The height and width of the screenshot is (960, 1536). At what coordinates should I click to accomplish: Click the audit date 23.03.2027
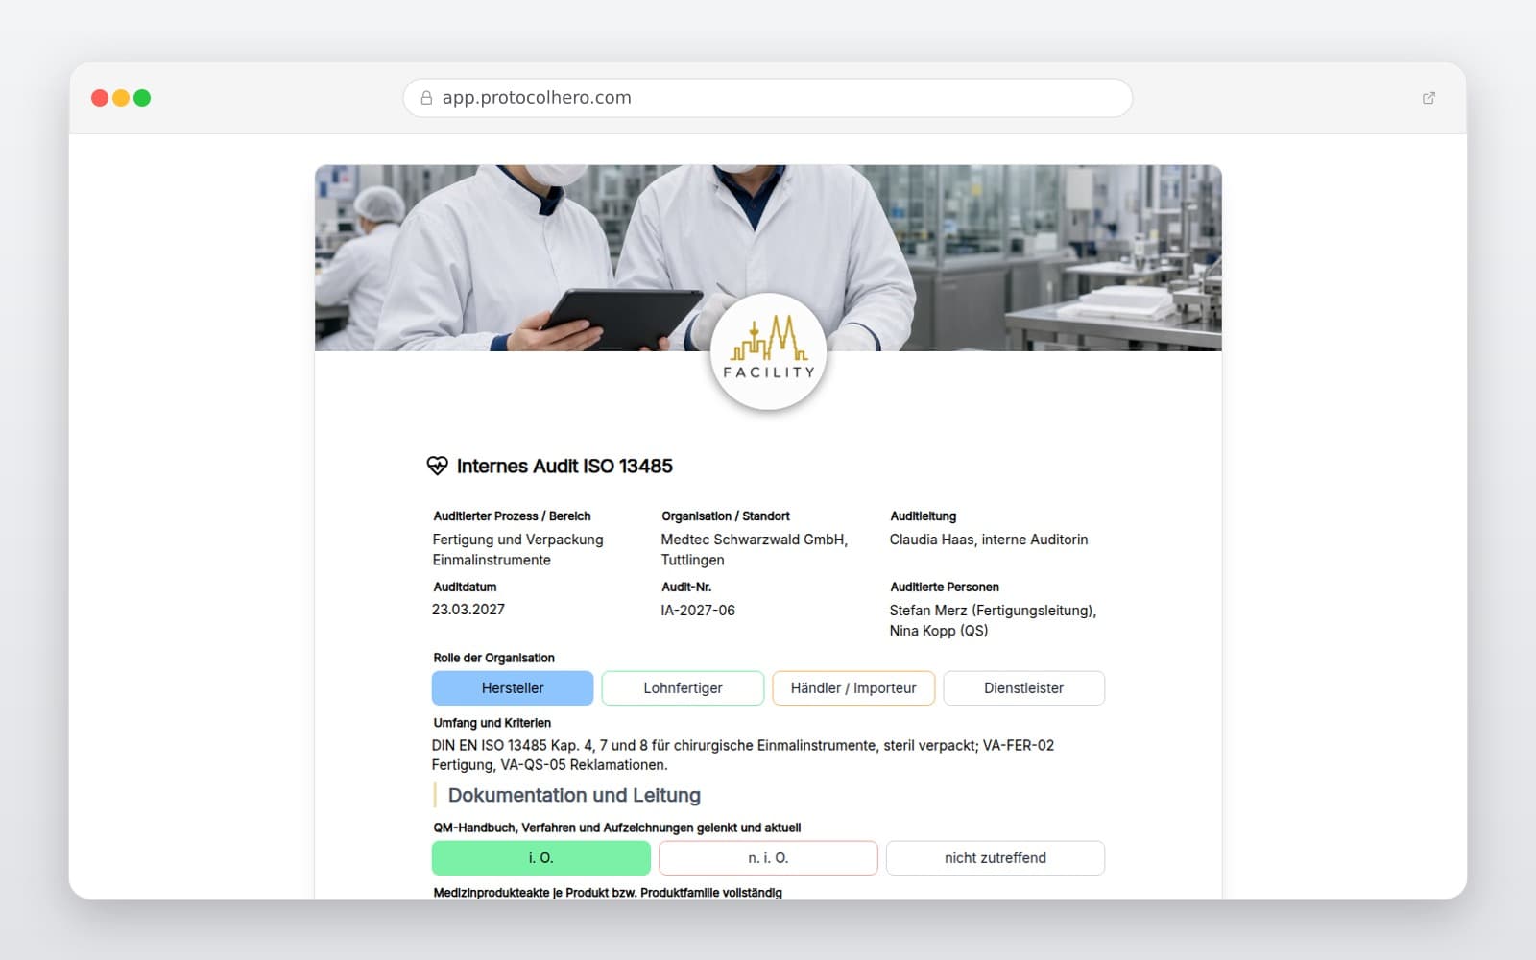pyautogui.click(x=468, y=610)
